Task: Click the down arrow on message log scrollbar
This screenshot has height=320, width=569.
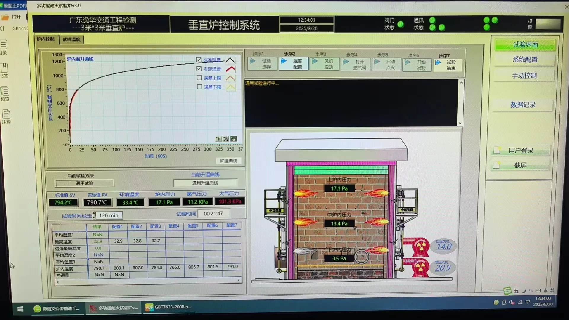Action: click(460, 122)
